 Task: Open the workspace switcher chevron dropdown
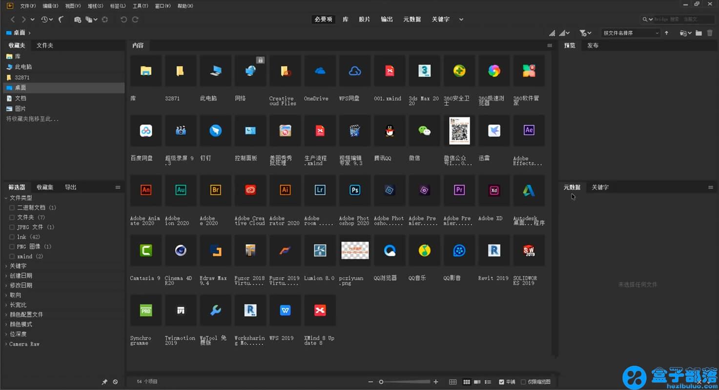click(461, 19)
